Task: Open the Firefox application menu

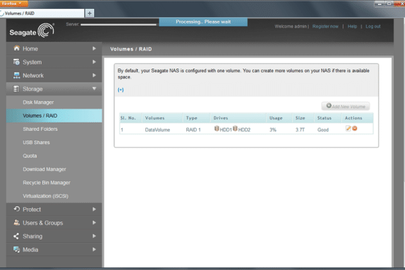Action: pyautogui.click(x=14, y=3)
